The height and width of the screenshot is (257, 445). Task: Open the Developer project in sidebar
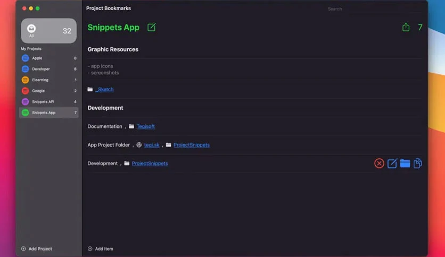tap(49, 69)
